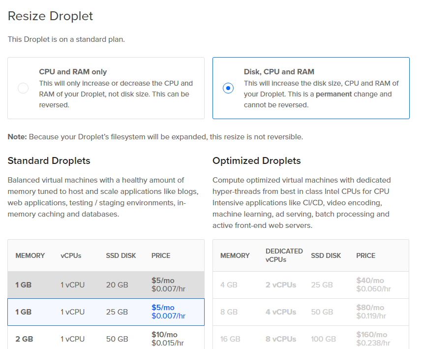
Task: Click the 100 GB SSD disk cell
Action: (x=324, y=339)
